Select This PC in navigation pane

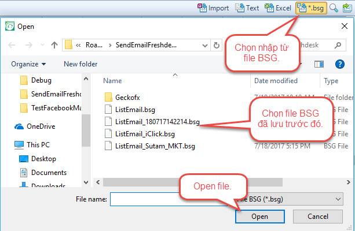(x=32, y=145)
